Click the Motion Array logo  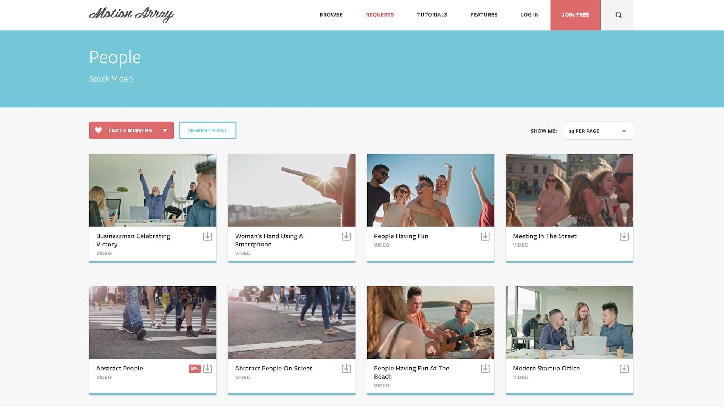[131, 15]
